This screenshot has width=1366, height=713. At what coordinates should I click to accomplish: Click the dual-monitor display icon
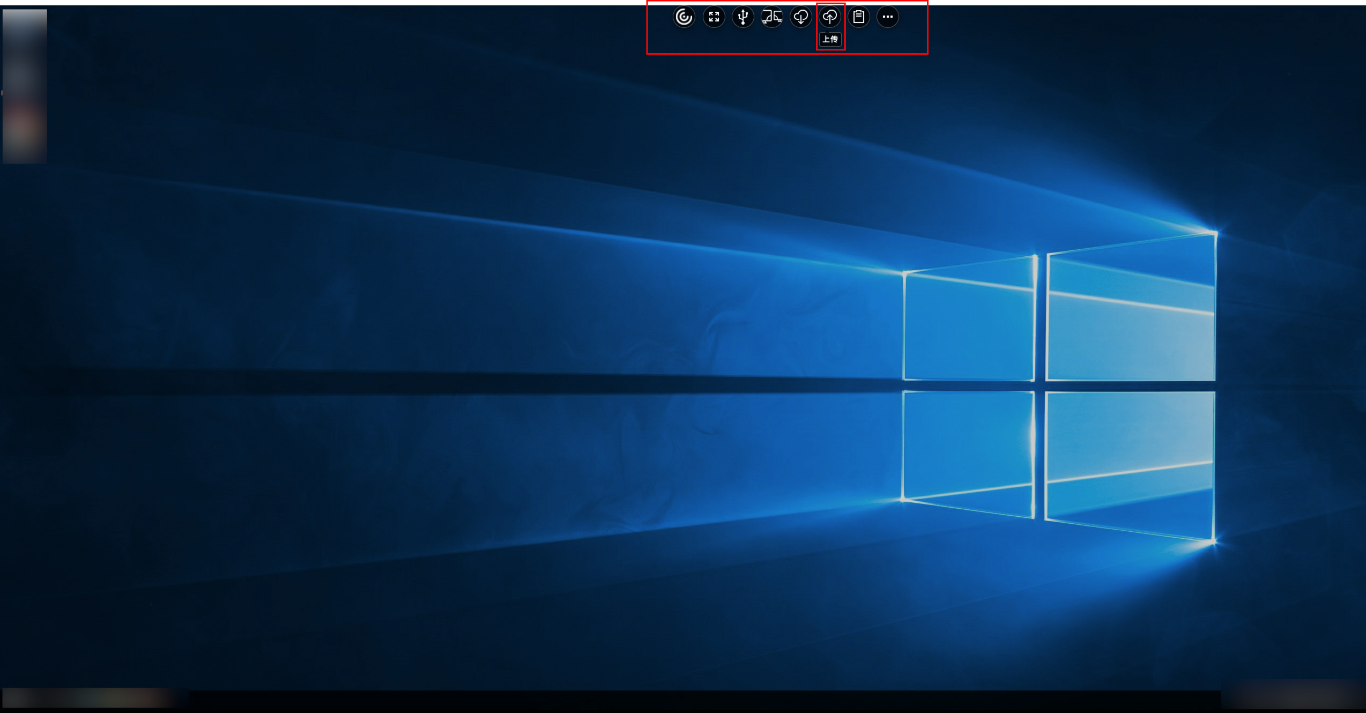tap(771, 17)
